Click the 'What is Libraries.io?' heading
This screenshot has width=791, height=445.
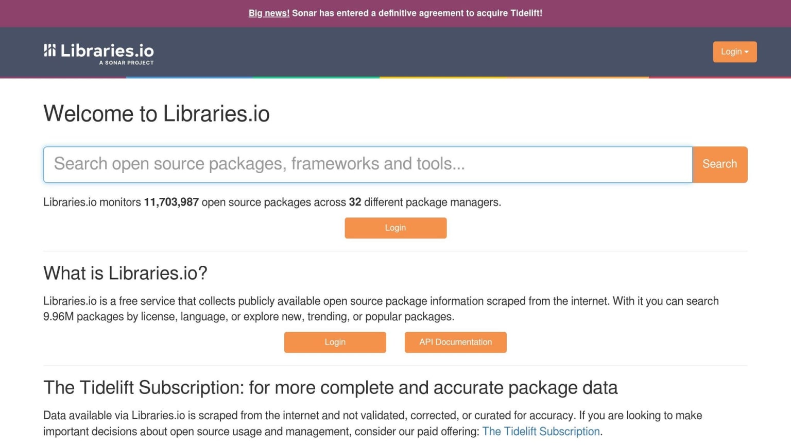click(125, 273)
